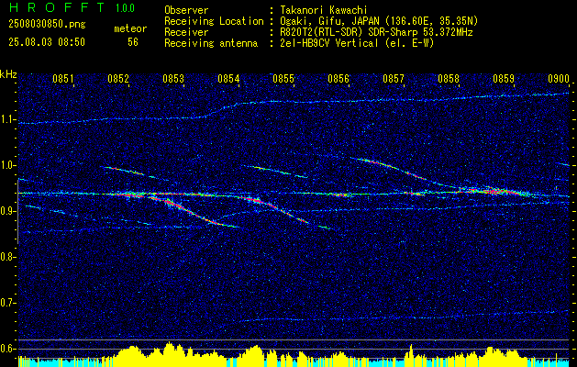The image size is (577, 367).
Task: Click the Receiving Location label
Action: pyautogui.click(x=214, y=21)
